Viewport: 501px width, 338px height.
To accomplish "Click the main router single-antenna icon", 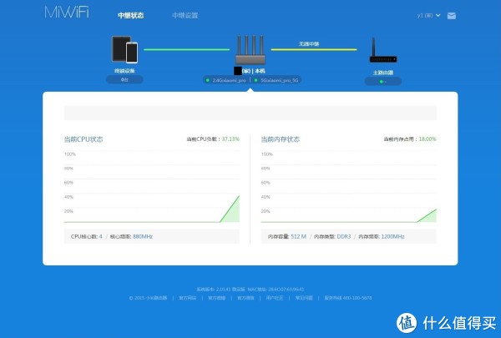I will coord(382,50).
